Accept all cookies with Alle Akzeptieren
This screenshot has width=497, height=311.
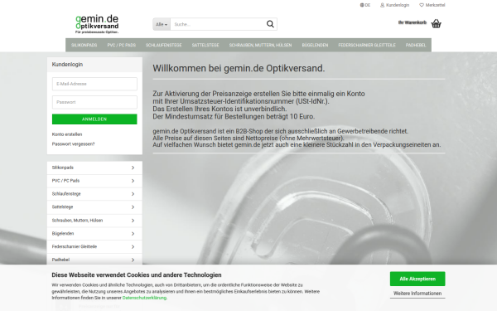[417, 279]
